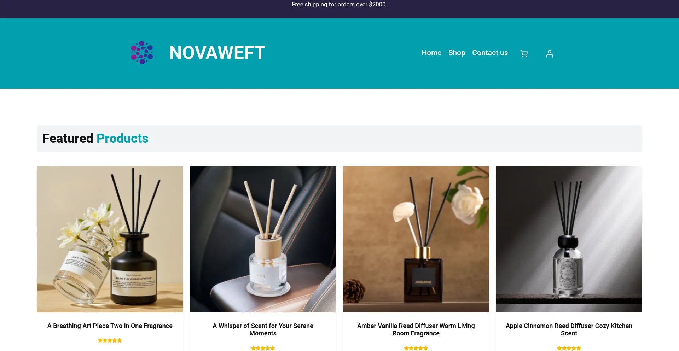Click star rating under Amber Vanilla diffuser

[416, 348]
